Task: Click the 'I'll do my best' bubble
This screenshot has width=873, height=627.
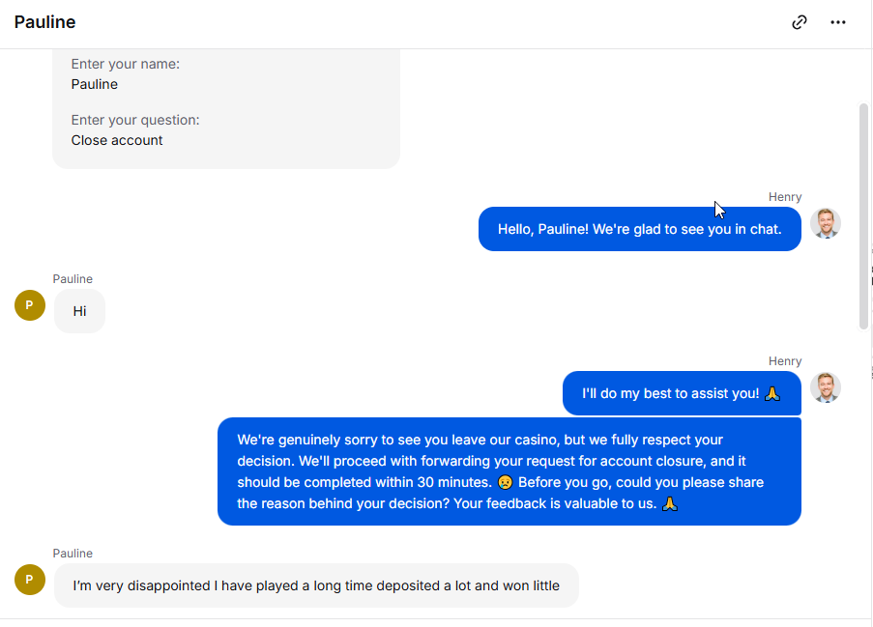Action: coord(682,393)
